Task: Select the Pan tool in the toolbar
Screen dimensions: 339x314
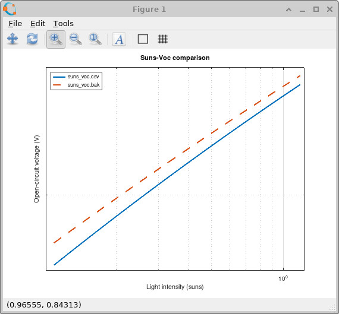Action: tap(12, 39)
